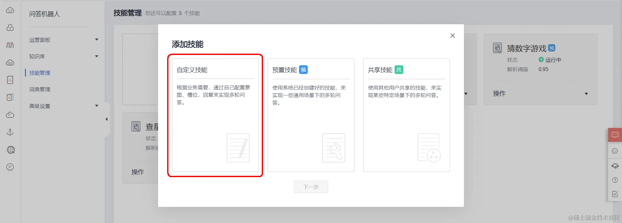Click the question mark help icon on right edge
Image resolution: width=622 pixels, height=223 pixels.
[x=615, y=180]
